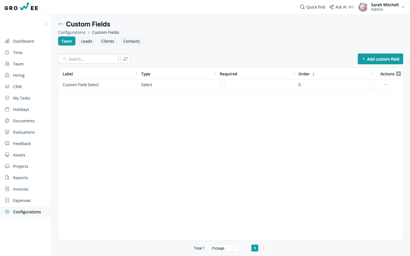Image resolution: width=410 pixels, height=256 pixels.
Task: Open the Ask AI assistant
Action: [x=341, y=7]
